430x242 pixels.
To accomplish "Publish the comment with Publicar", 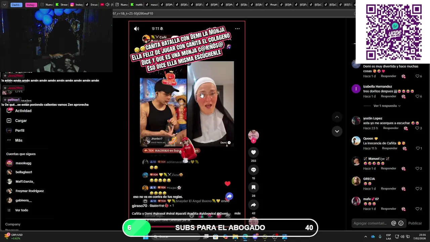I will 415,223.
